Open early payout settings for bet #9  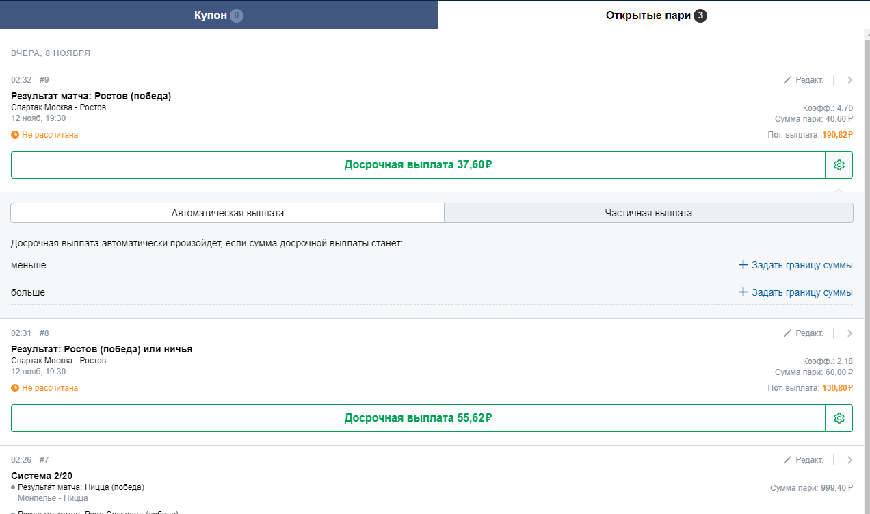839,165
